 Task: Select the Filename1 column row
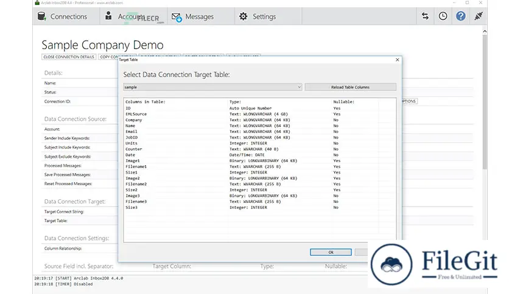click(260, 166)
